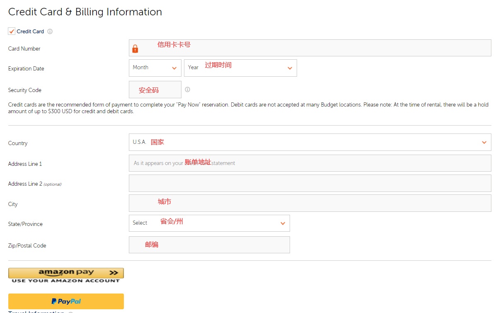Image resolution: width=503 pixels, height=313 pixels.
Task: Toggle the Credit Card checkbox
Action: 12,32
